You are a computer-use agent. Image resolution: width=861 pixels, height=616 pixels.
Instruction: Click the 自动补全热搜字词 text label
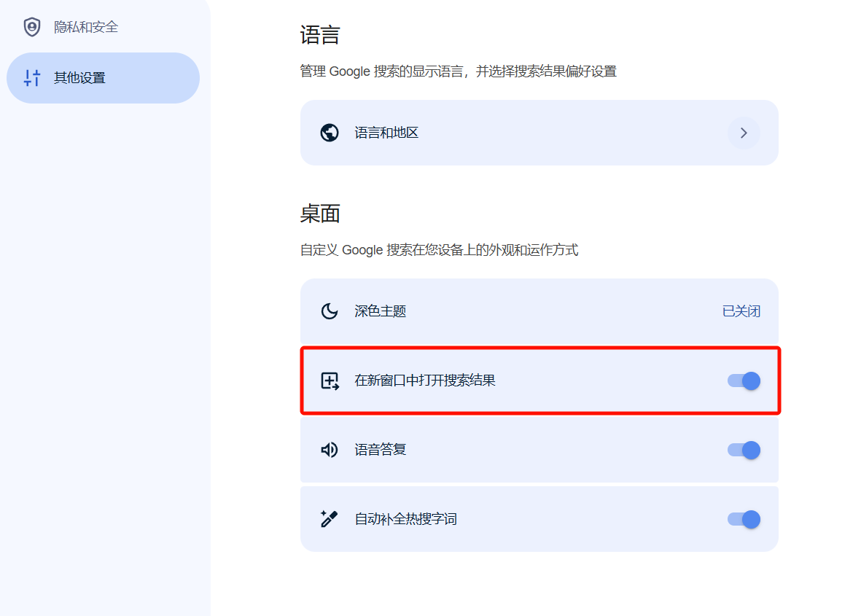point(406,519)
